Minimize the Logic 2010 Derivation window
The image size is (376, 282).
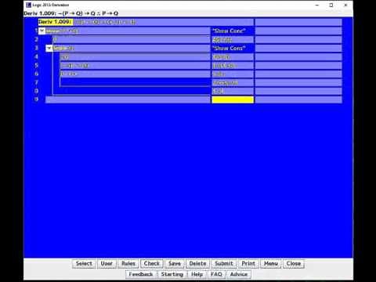click(317, 5)
